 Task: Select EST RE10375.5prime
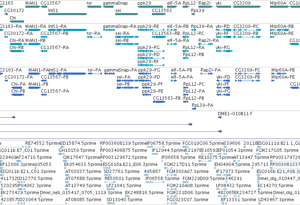tap(205, 161)
